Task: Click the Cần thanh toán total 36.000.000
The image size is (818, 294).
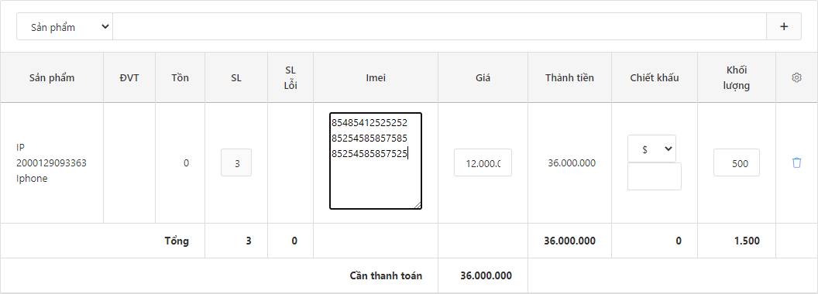Action: click(x=486, y=275)
